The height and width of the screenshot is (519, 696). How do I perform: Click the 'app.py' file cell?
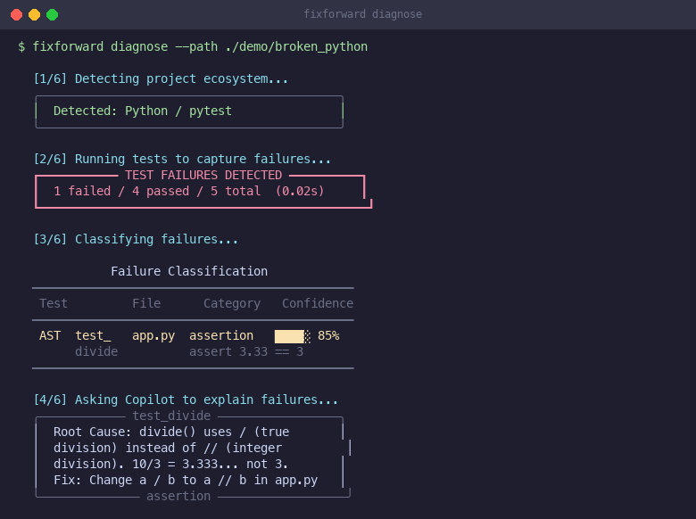coord(153,336)
